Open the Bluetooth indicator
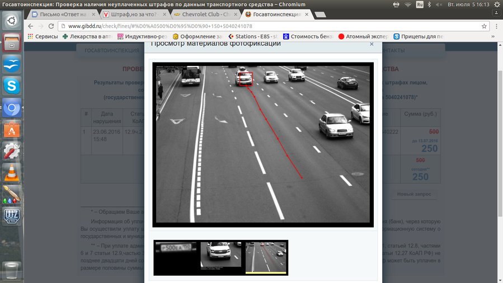This screenshot has width=503, height=283. point(429,4)
